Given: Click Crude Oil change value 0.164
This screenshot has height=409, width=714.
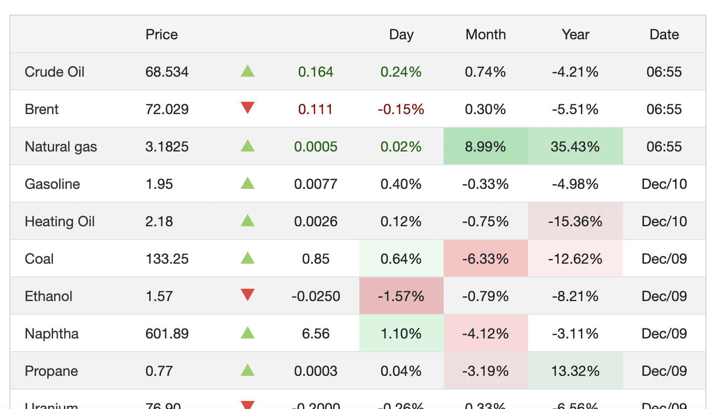Looking at the screenshot, I should 316,72.
